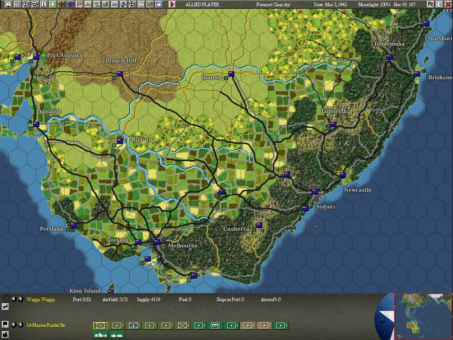Click the minimap world overview
The image size is (453, 340).
pos(423,317)
